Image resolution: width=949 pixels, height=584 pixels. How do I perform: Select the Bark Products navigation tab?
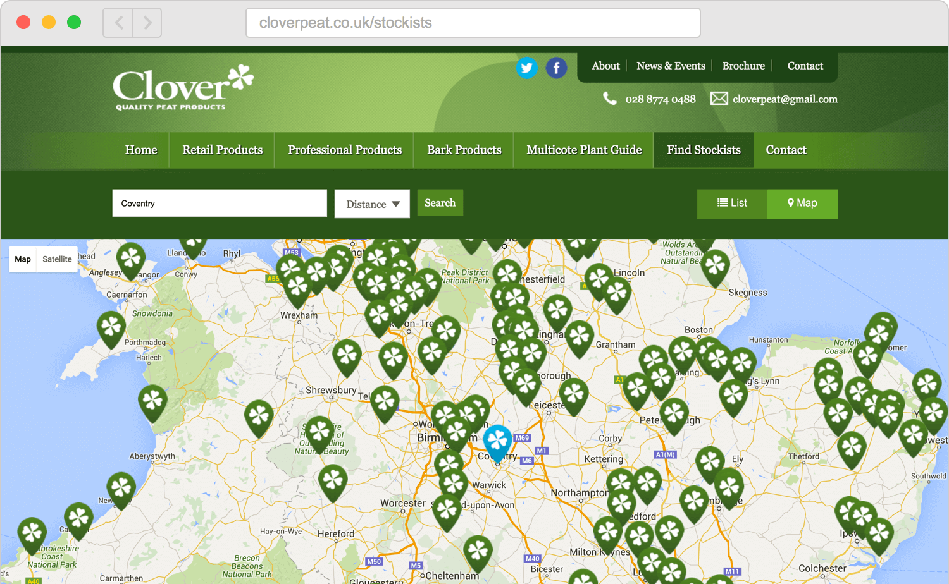pyautogui.click(x=463, y=150)
